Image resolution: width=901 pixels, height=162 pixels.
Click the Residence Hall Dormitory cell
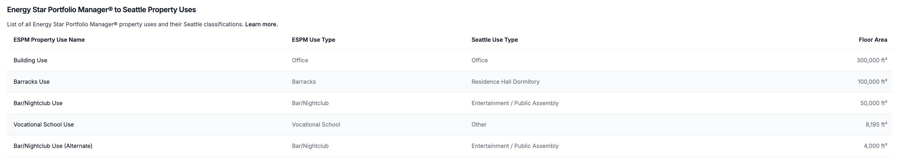(x=505, y=82)
